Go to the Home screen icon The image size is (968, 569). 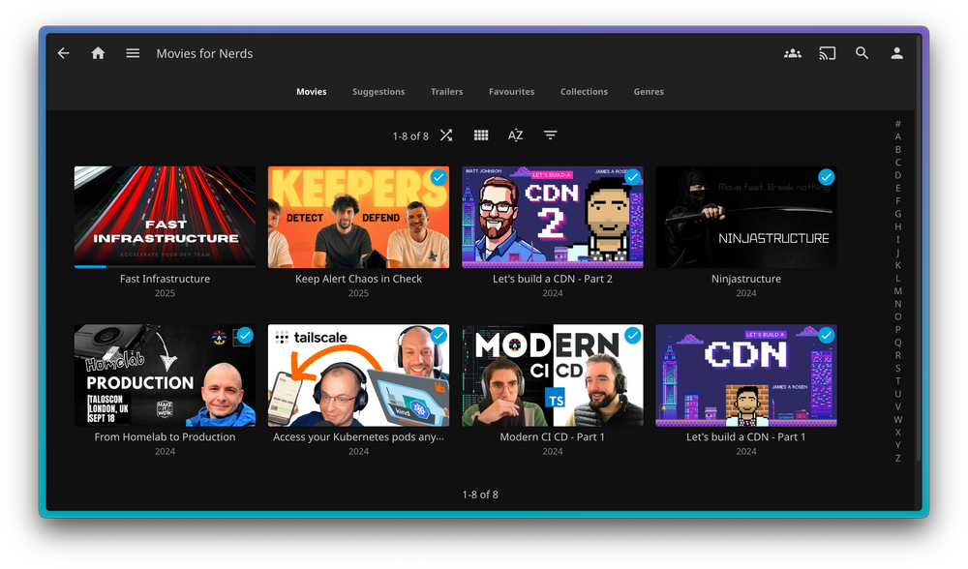pyautogui.click(x=98, y=53)
